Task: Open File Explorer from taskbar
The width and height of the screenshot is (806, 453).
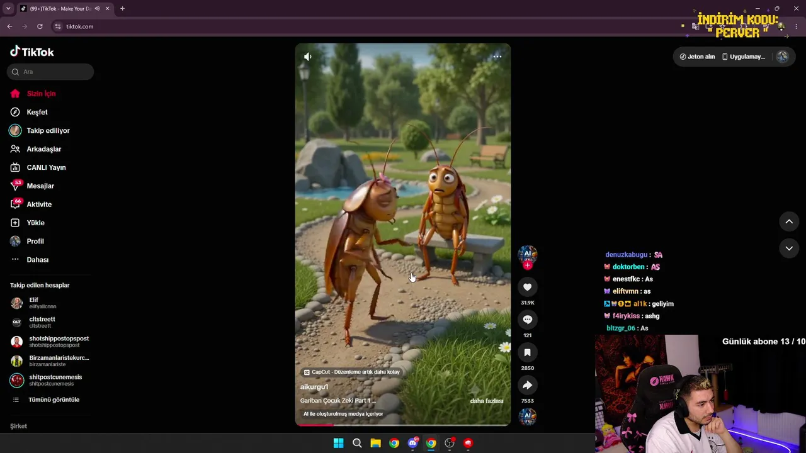Action: click(375, 443)
